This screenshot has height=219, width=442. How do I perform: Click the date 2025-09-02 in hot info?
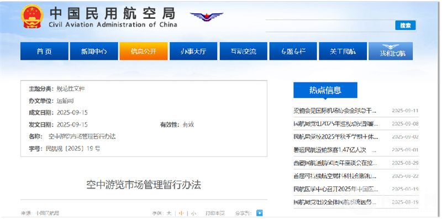pyautogui.click(x=405, y=137)
